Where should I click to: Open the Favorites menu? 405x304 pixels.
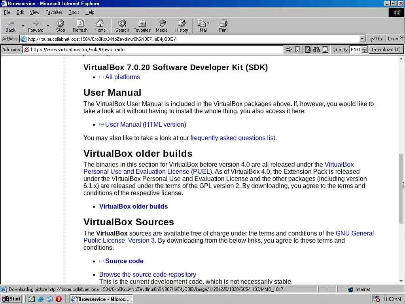point(54,12)
